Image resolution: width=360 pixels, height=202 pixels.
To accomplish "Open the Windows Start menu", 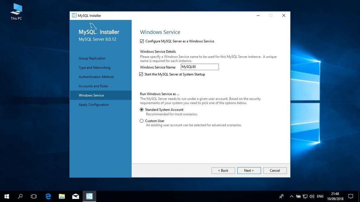I will (x=7, y=196).
